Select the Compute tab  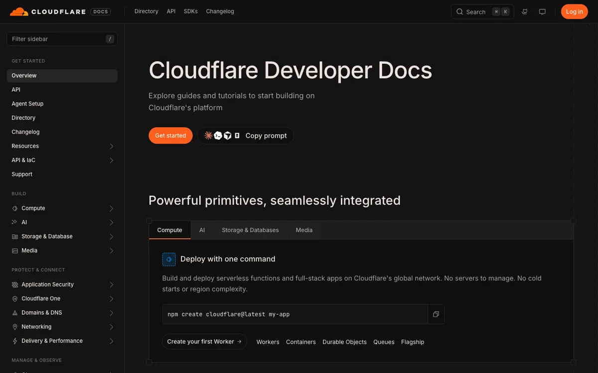pos(170,230)
